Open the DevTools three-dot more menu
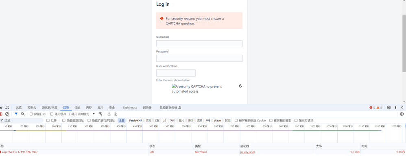406x156 pixels. pos(395,107)
